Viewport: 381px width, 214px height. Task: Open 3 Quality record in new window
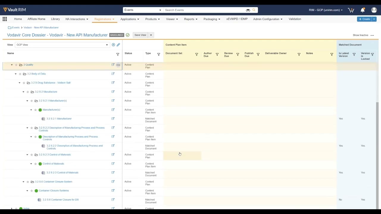(x=113, y=65)
